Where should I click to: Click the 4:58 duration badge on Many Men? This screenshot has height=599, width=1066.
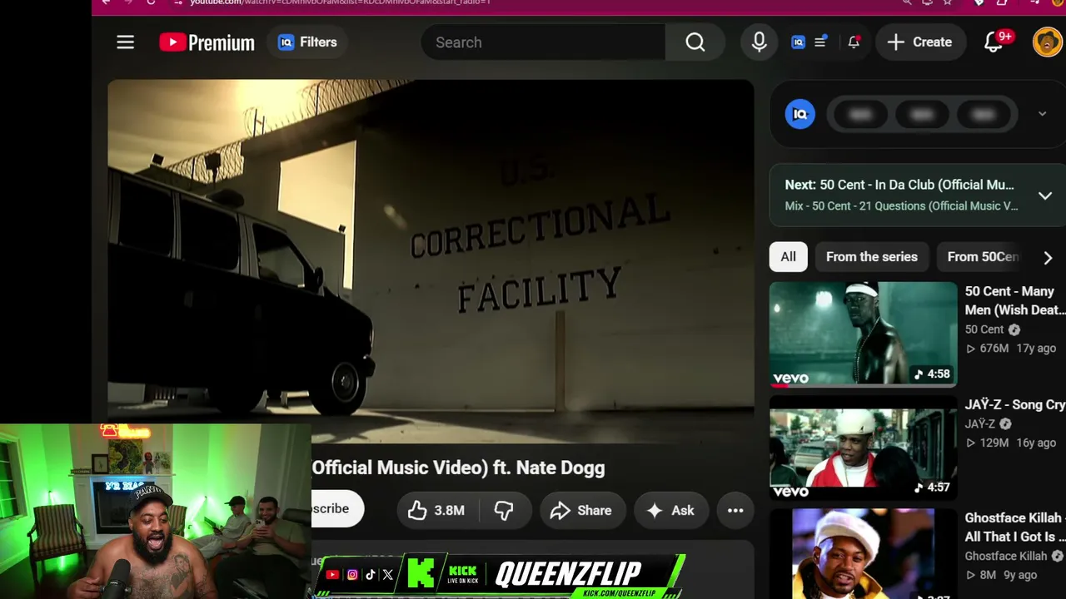click(x=932, y=374)
